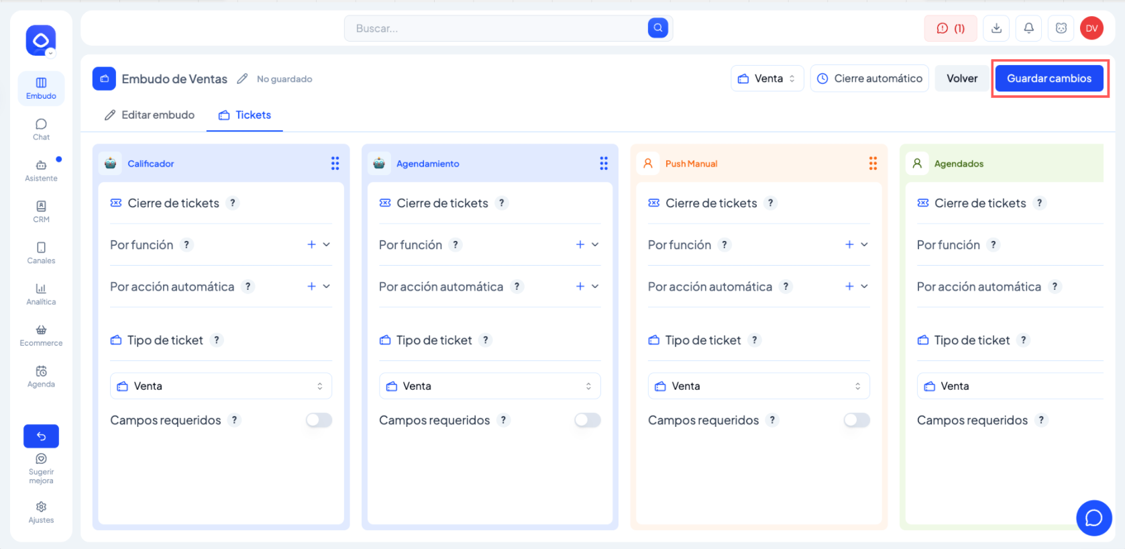Switch on Campos requeridos for Push Manual

(x=856, y=420)
